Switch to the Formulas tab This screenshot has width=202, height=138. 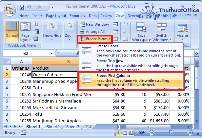(x=77, y=16)
